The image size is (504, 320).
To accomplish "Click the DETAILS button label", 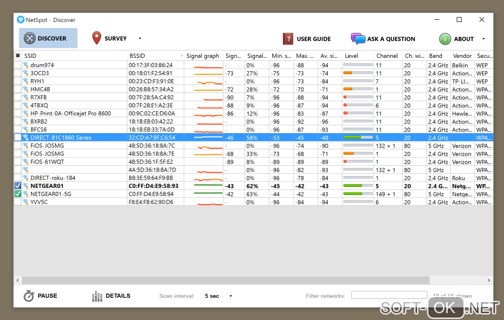I will pos(118,296).
